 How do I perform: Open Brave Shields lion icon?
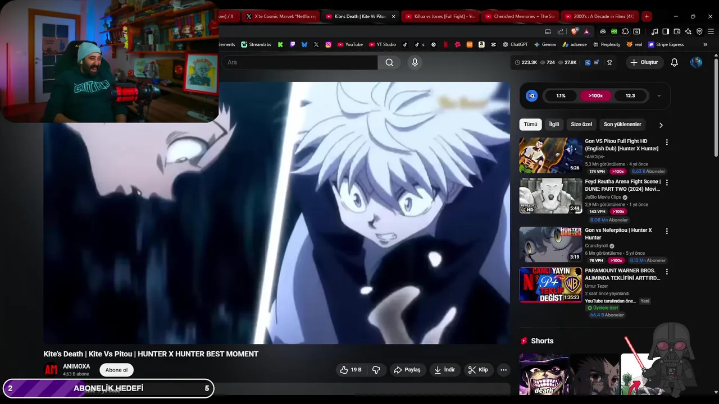click(x=574, y=31)
